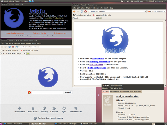Open new tab in Start Page window
The width and height of the screenshot is (167, 125).
tap(28, 54)
